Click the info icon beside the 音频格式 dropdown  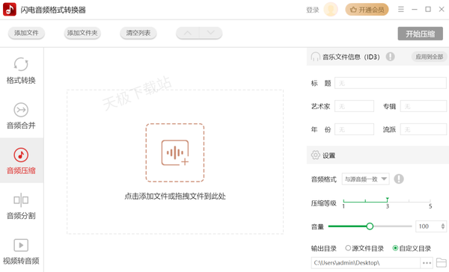coord(399,179)
